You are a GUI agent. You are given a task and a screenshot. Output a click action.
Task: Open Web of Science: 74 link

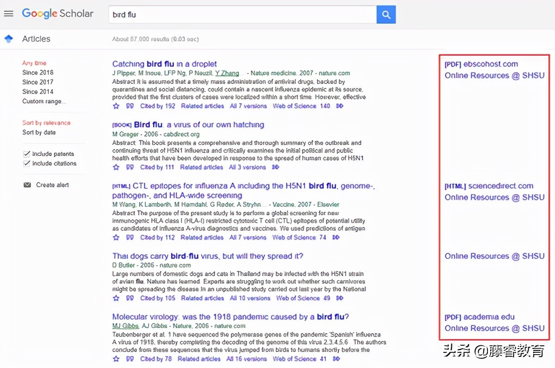click(299, 237)
